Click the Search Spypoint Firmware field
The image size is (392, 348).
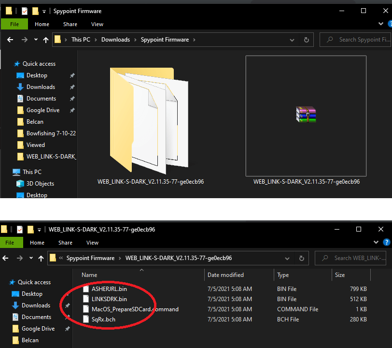click(355, 40)
